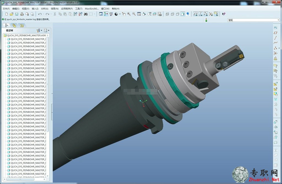This screenshot has height=184, width=282.
Task: Open the Applications menu (应用程序)
Action: coord(67,9)
